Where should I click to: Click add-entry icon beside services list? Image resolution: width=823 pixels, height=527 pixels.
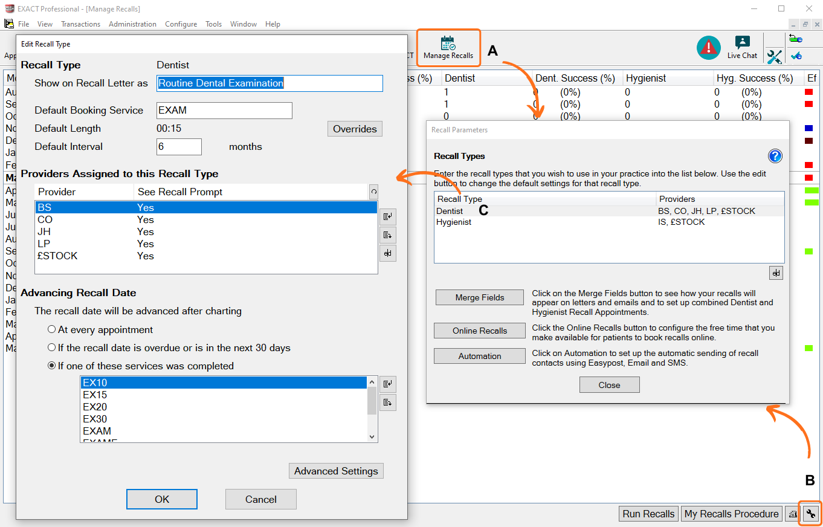click(387, 383)
